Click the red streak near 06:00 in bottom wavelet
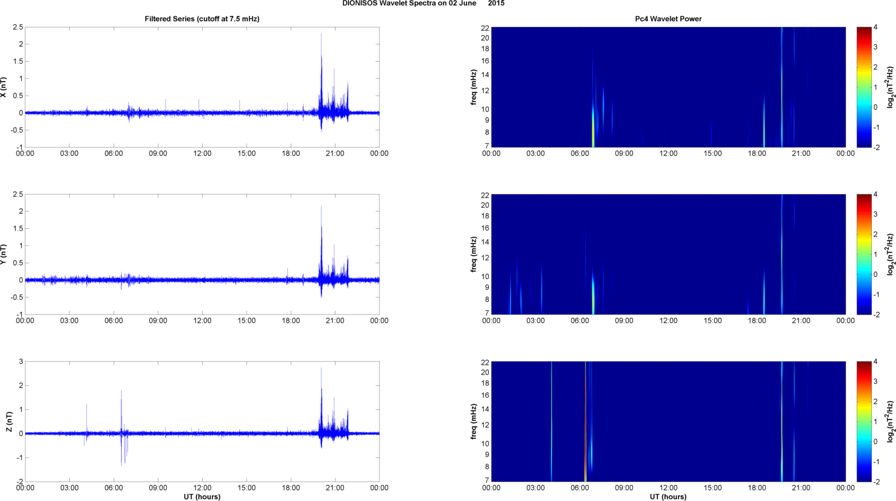Screen dimensions: 896x501 click(586, 421)
